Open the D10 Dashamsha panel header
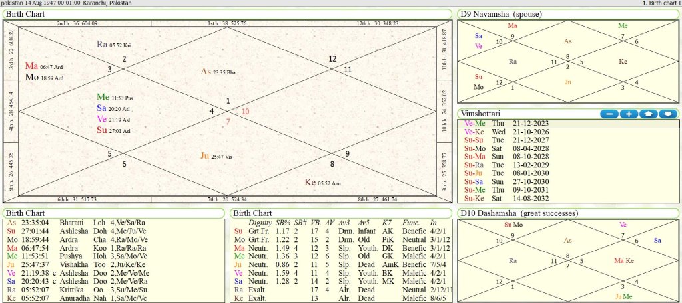The height and width of the screenshot is (303, 682). (x=519, y=213)
